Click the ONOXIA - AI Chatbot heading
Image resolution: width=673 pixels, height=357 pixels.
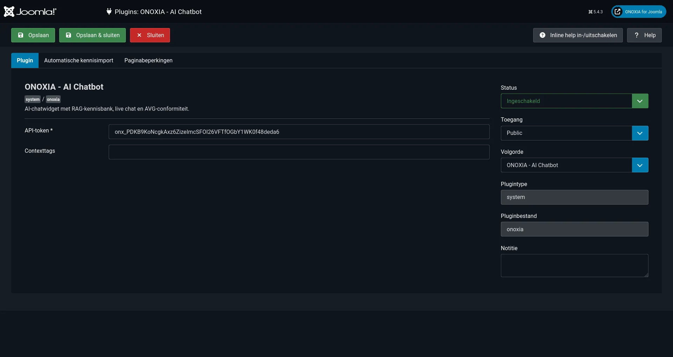64,87
